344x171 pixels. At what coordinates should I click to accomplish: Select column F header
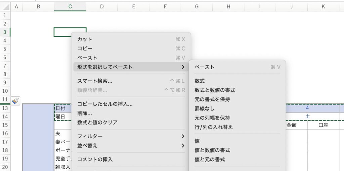[x=165, y=6]
